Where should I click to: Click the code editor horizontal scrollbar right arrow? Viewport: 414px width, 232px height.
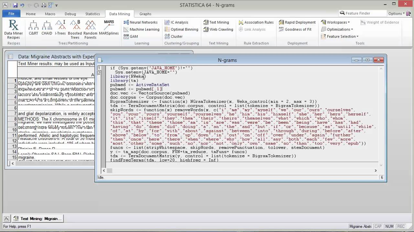[x=376, y=171]
